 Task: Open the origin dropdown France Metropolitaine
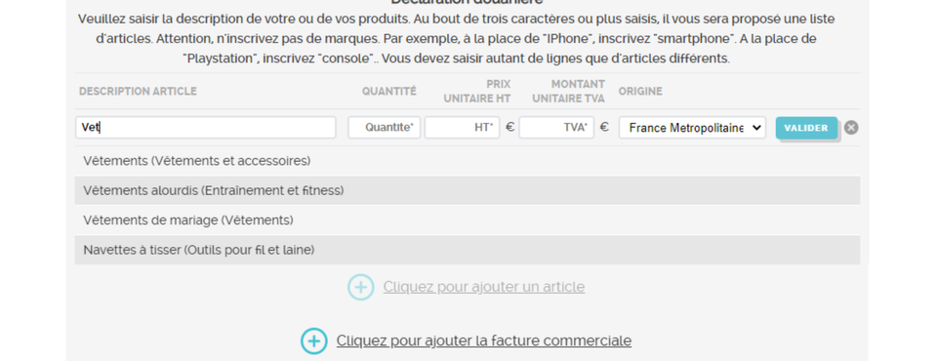[x=692, y=127]
